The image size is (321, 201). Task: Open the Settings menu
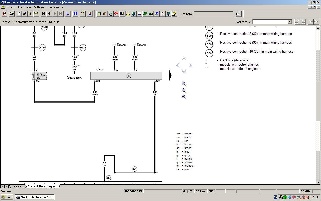pos(39,7)
